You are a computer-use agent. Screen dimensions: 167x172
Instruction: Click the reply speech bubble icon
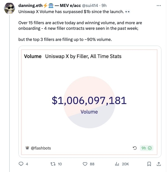(21, 164)
